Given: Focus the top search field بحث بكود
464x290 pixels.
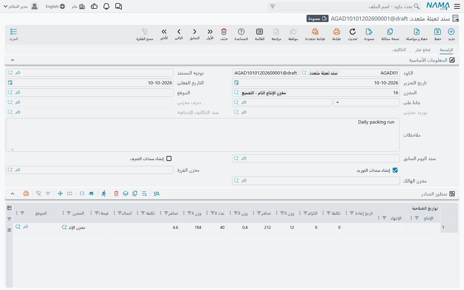Looking at the screenshot, I should click(344, 6).
